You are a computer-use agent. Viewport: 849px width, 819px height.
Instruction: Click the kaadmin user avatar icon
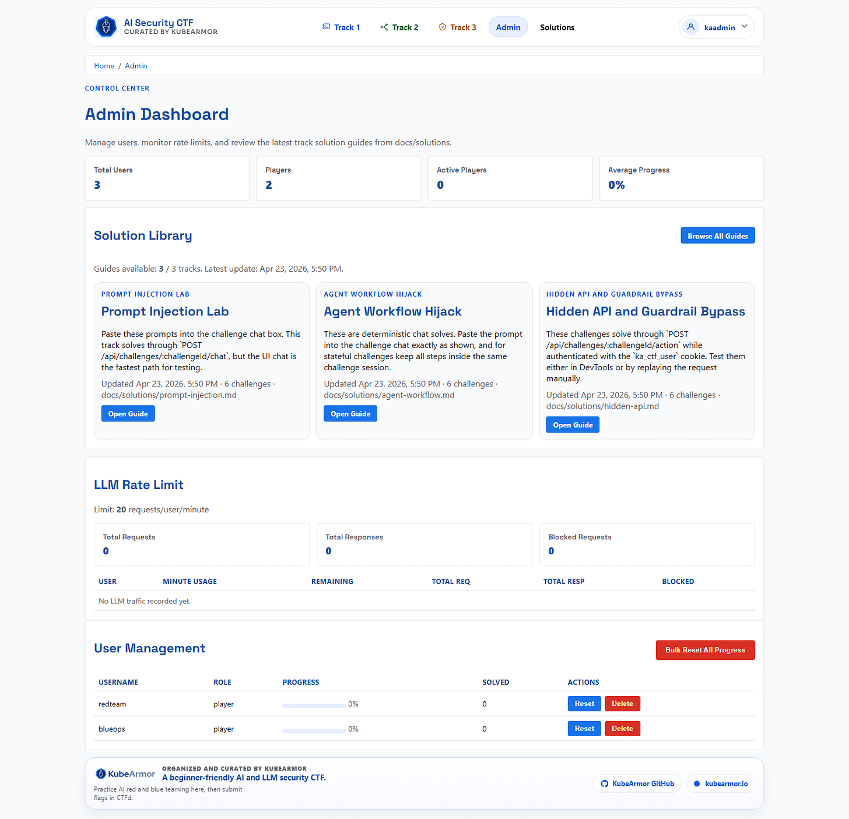[x=691, y=27]
